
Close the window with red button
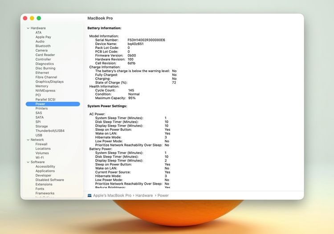25,18
